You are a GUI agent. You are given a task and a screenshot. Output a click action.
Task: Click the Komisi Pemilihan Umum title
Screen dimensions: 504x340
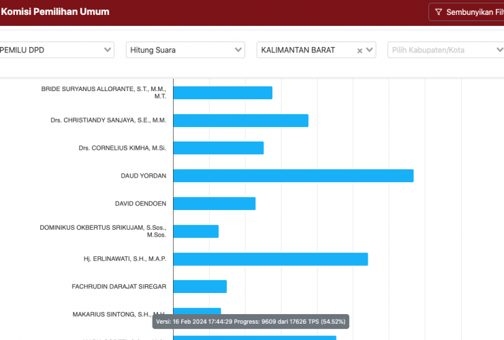[55, 12]
